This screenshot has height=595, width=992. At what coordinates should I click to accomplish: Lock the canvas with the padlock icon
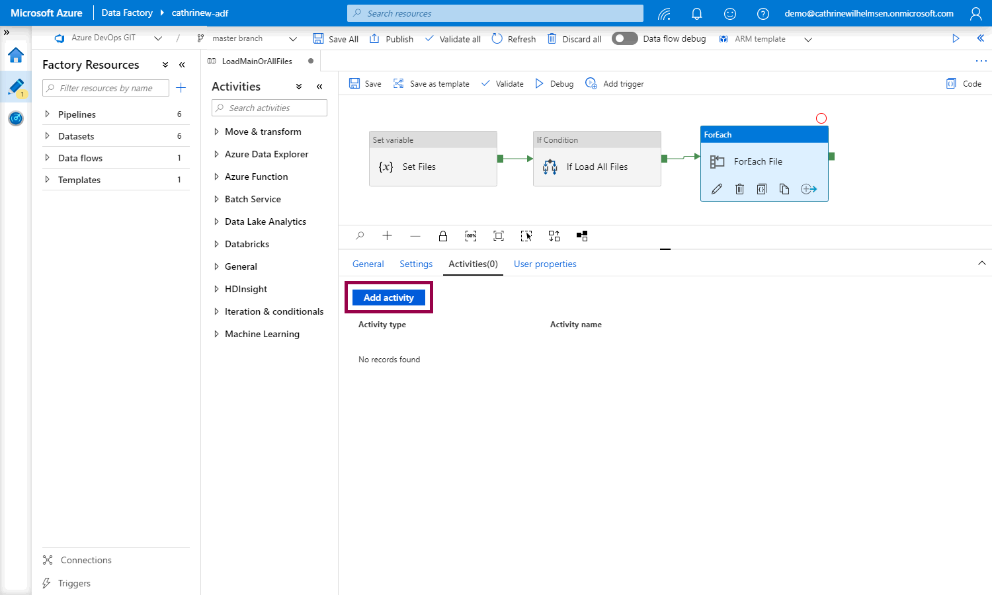click(443, 236)
